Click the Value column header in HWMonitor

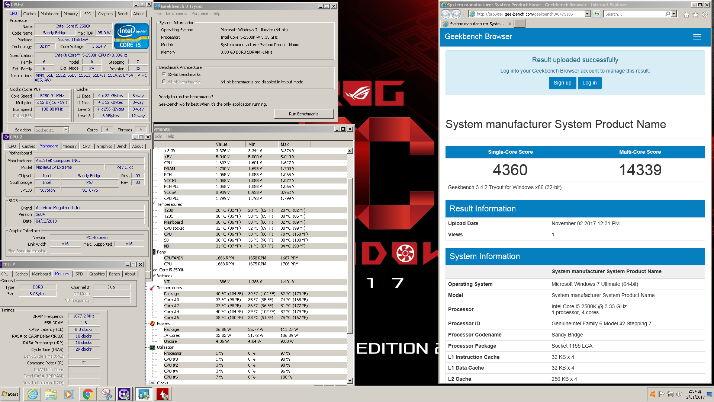[229, 144]
